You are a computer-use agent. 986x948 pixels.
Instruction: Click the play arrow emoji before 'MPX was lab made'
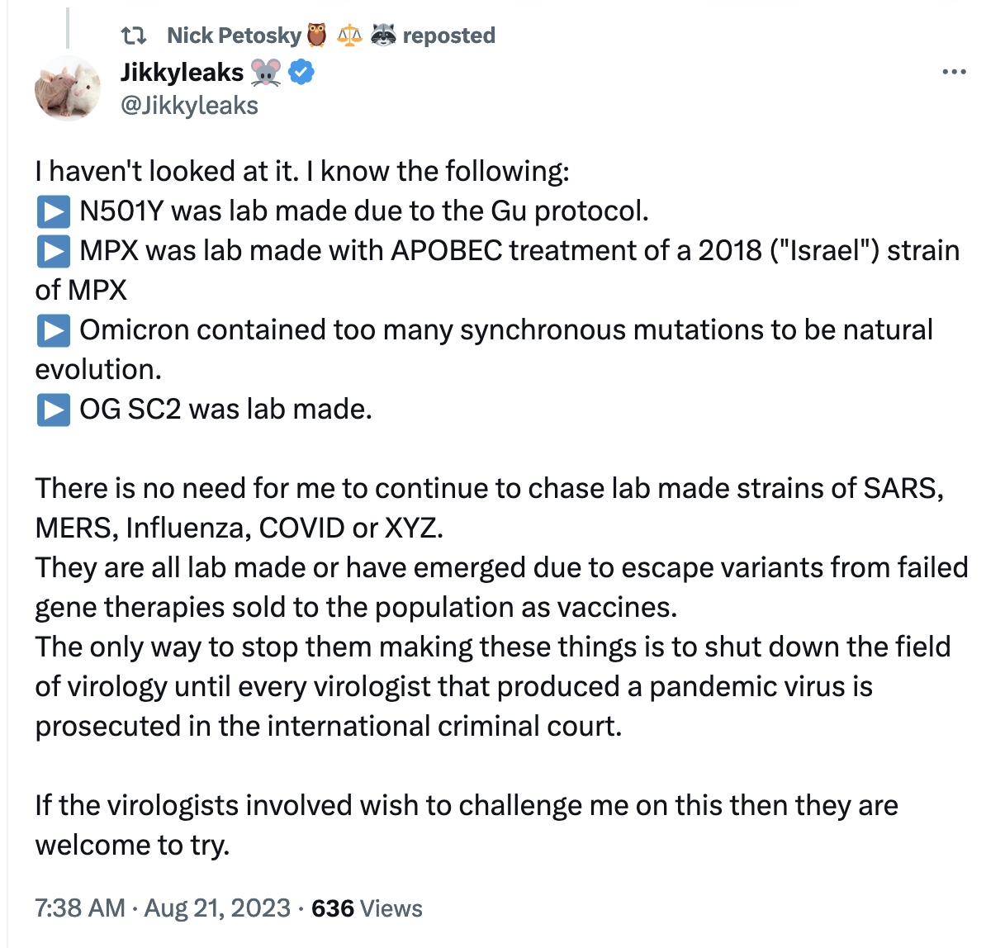click(53, 251)
